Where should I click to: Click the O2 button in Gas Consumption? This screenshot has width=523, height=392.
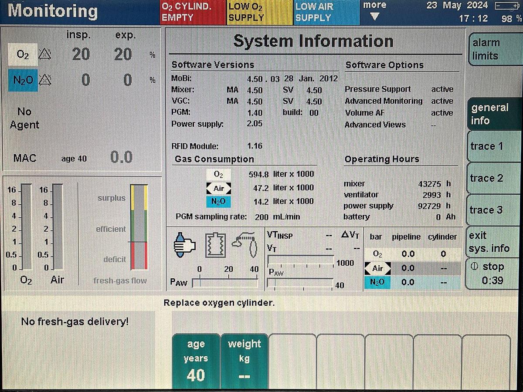pos(219,174)
